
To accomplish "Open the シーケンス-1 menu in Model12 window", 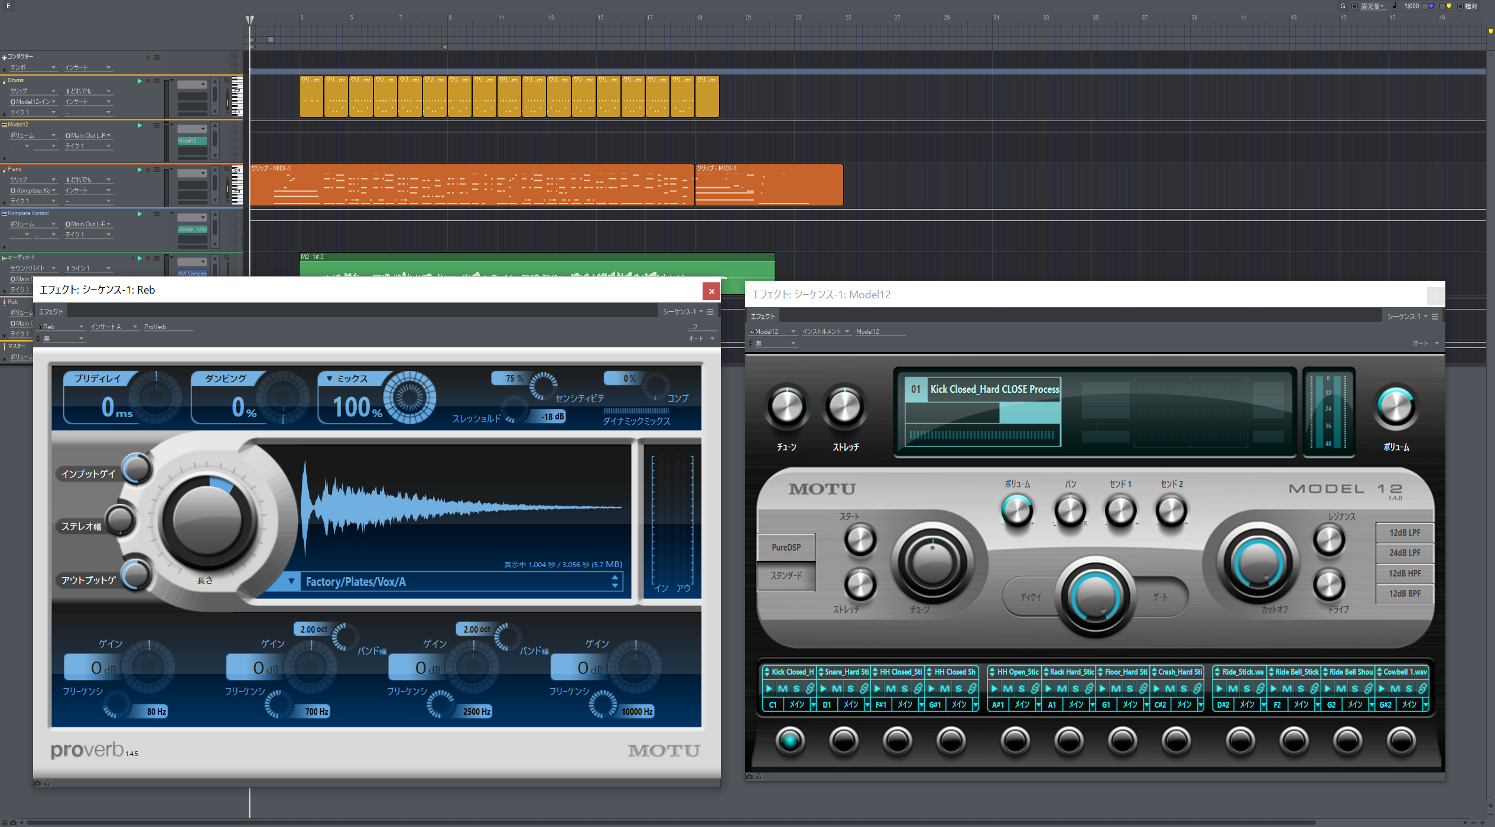I will coord(1407,317).
